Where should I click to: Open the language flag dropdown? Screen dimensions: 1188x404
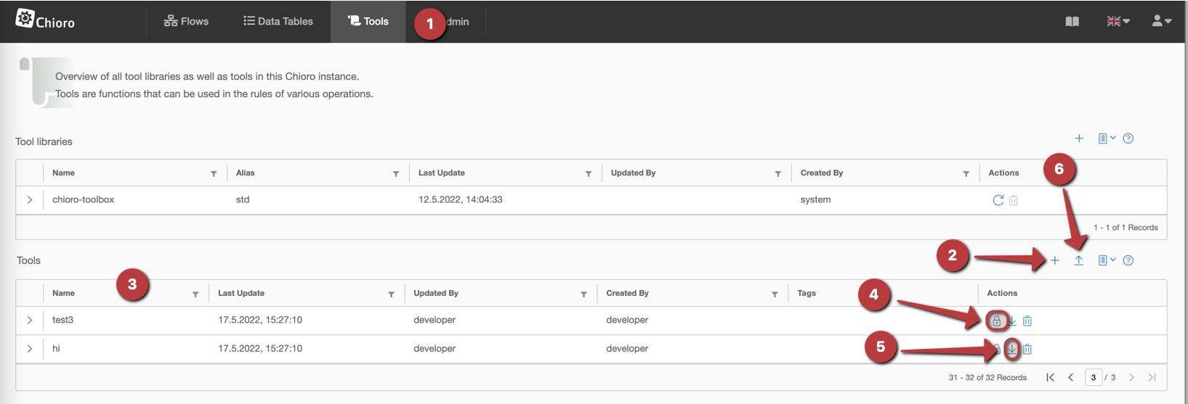1118,22
